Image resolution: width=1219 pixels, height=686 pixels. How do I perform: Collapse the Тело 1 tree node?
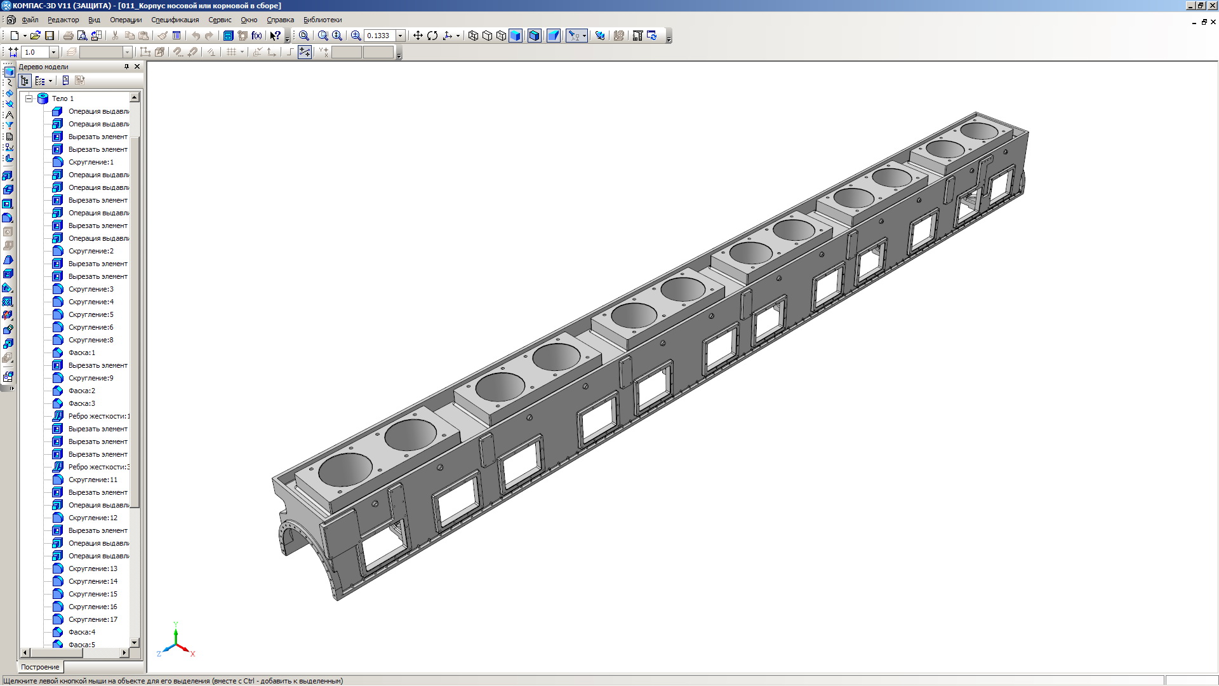(29, 98)
